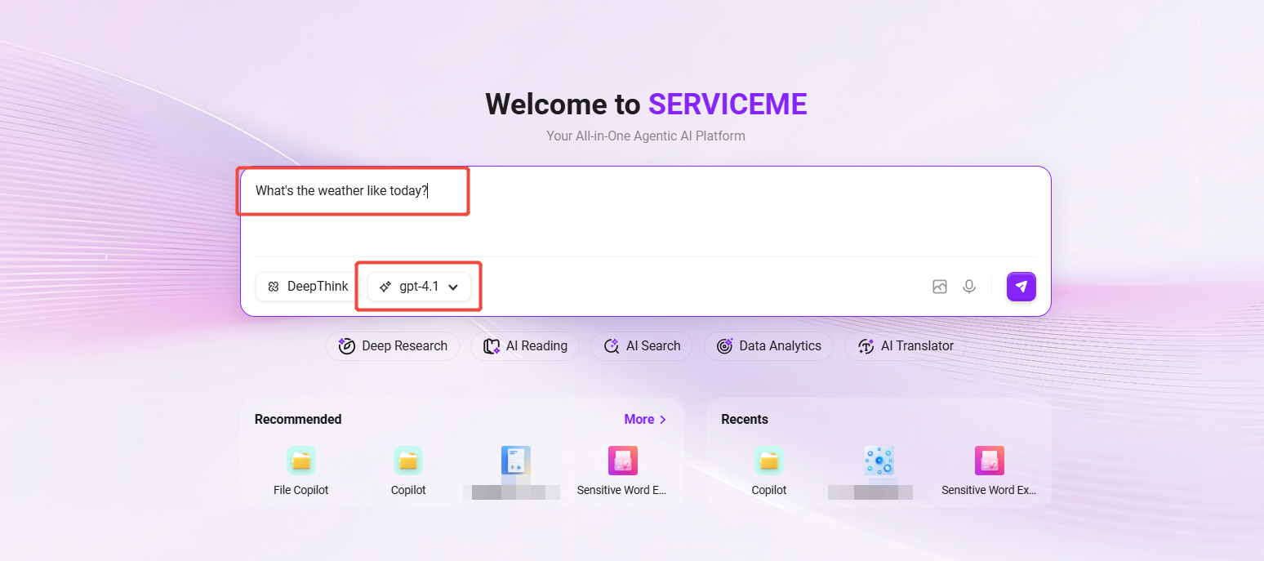
Task: Choose the AI Search option
Action: click(642, 346)
